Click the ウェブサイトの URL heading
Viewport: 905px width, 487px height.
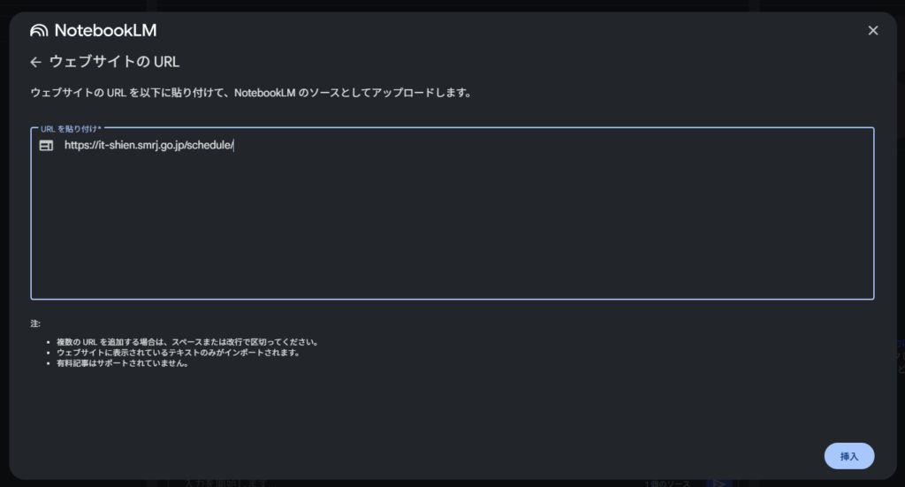coord(114,62)
